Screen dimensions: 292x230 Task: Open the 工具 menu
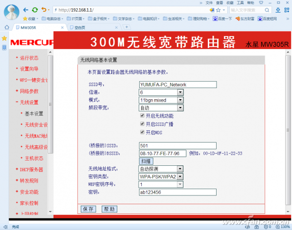240,2
